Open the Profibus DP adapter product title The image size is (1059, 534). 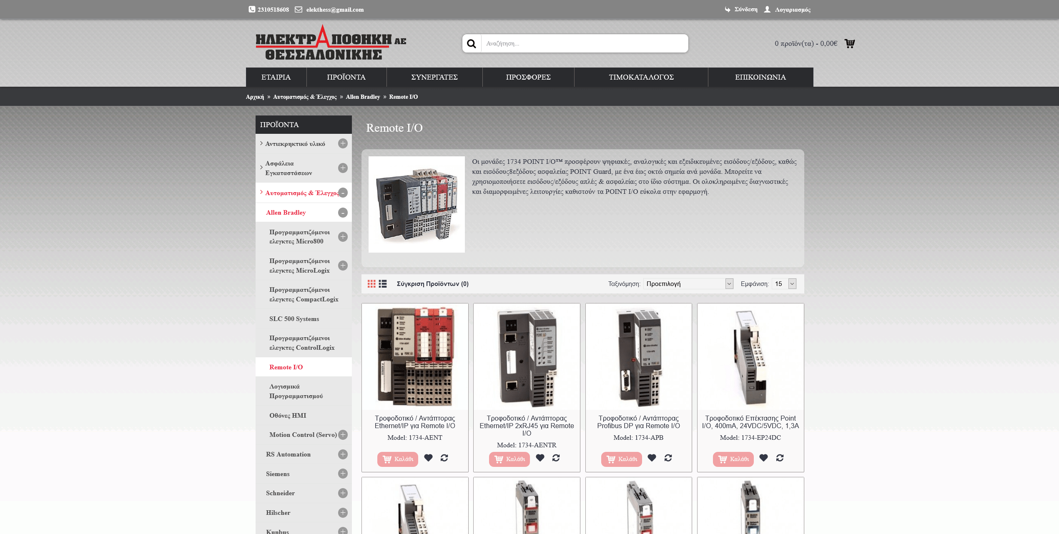638,422
